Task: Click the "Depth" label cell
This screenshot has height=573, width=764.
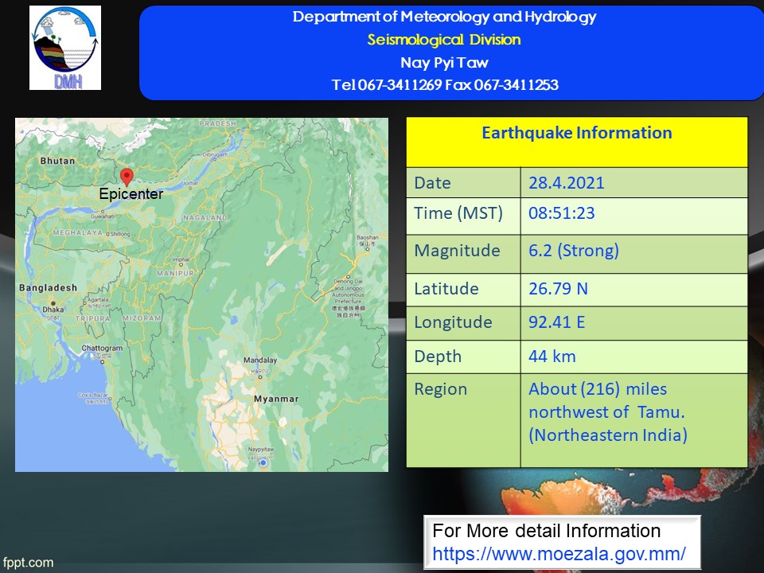Action: click(x=464, y=357)
